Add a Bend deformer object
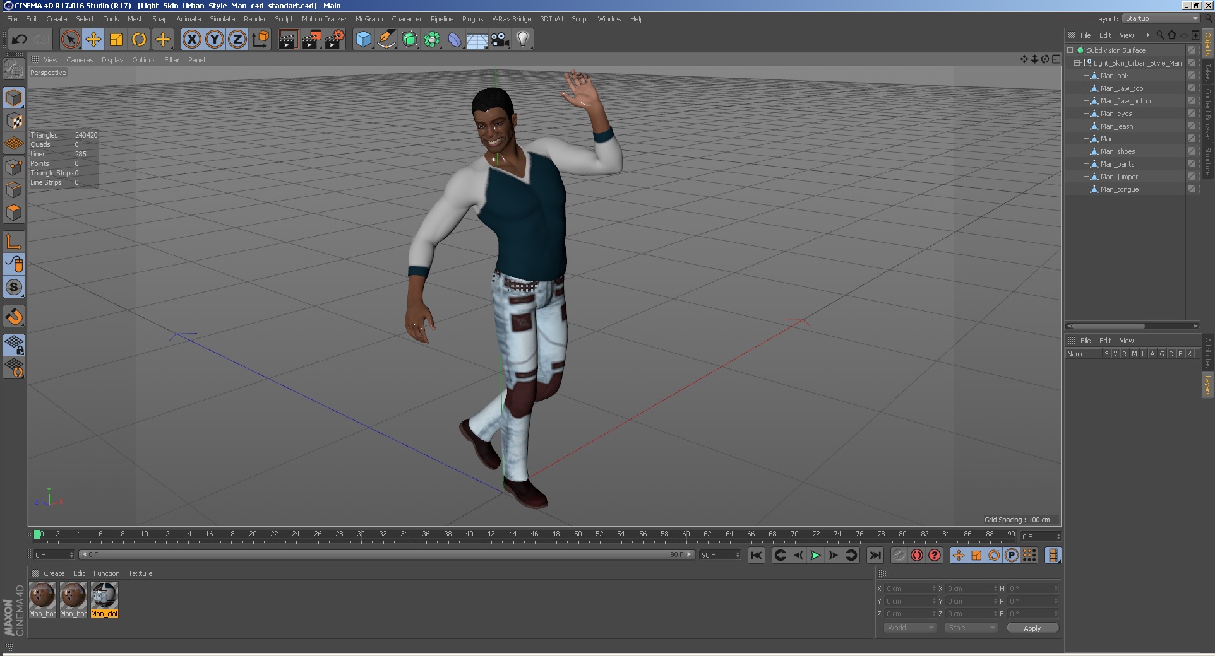Viewport: 1215px width, 656px height. (x=455, y=40)
